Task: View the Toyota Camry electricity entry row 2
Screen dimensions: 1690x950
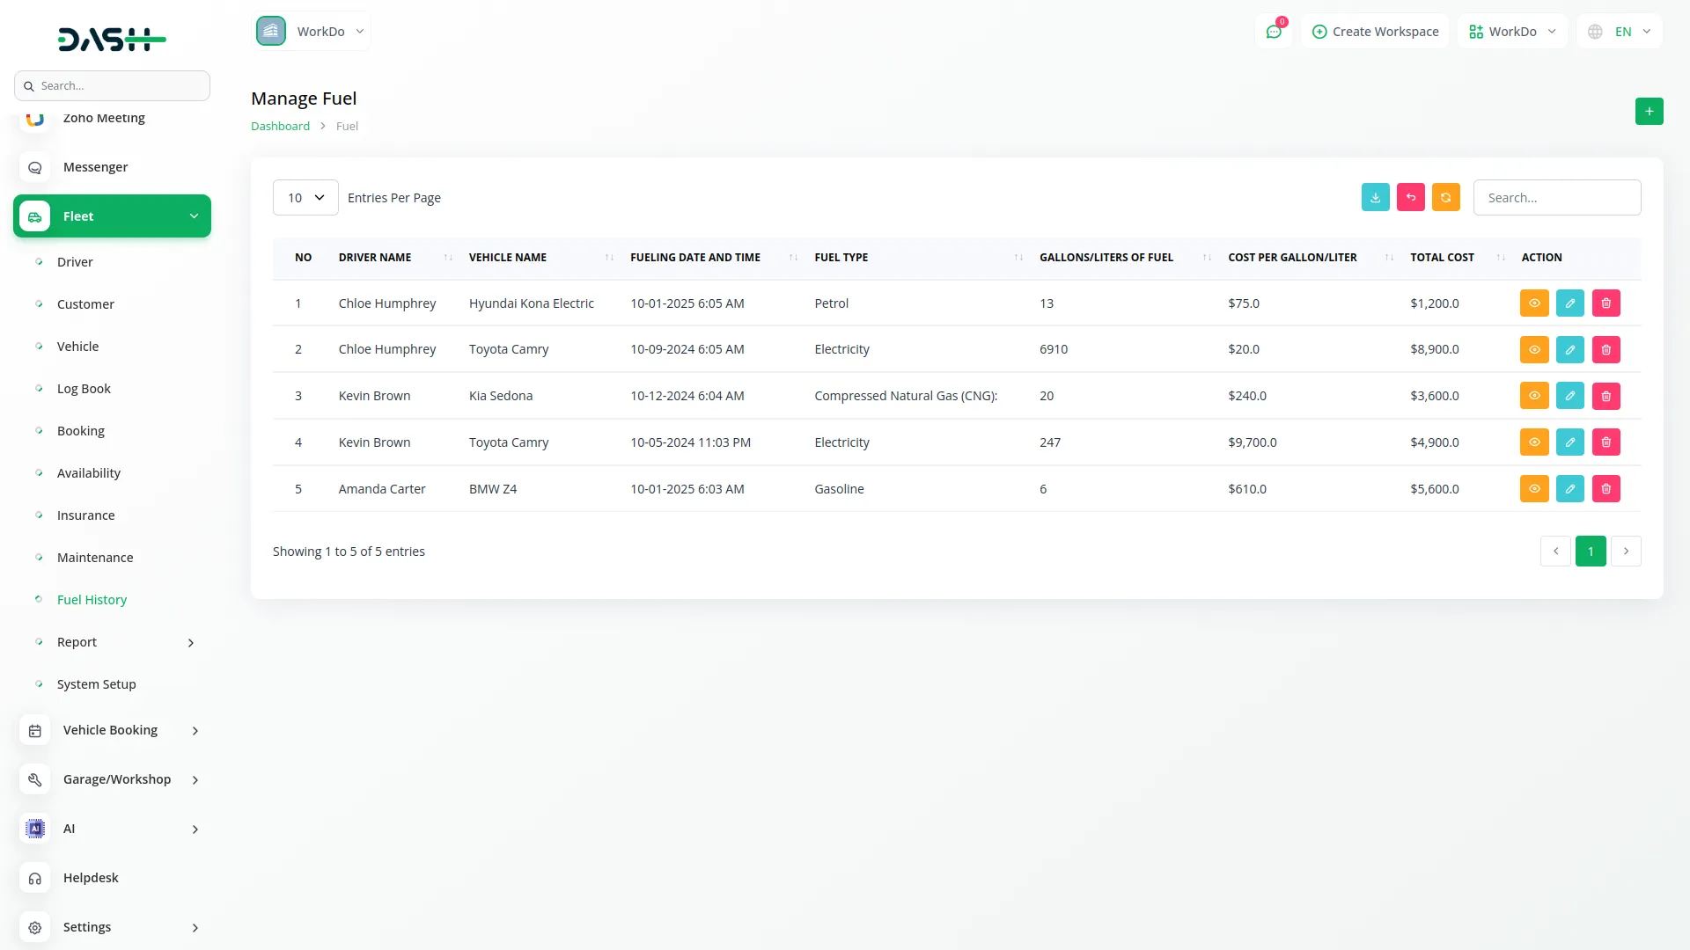Action: click(x=1533, y=350)
